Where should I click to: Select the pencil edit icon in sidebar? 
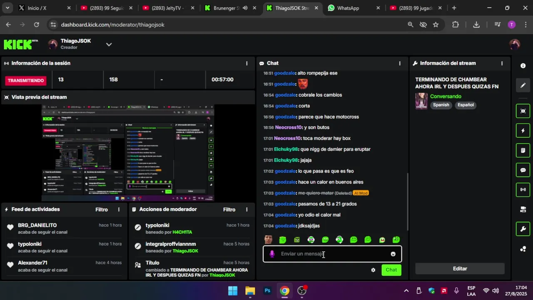[523, 85]
